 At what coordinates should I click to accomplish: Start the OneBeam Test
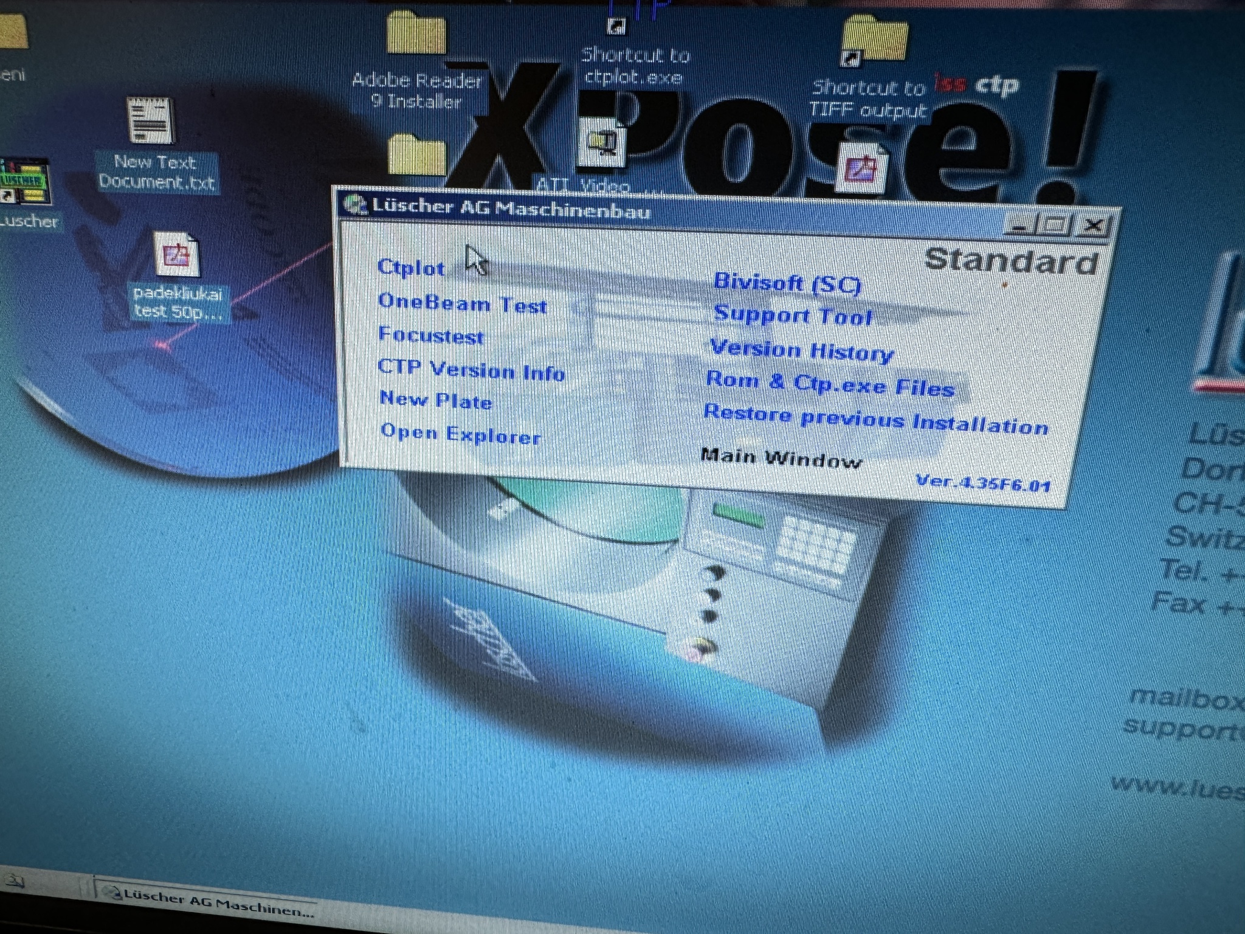coord(462,303)
